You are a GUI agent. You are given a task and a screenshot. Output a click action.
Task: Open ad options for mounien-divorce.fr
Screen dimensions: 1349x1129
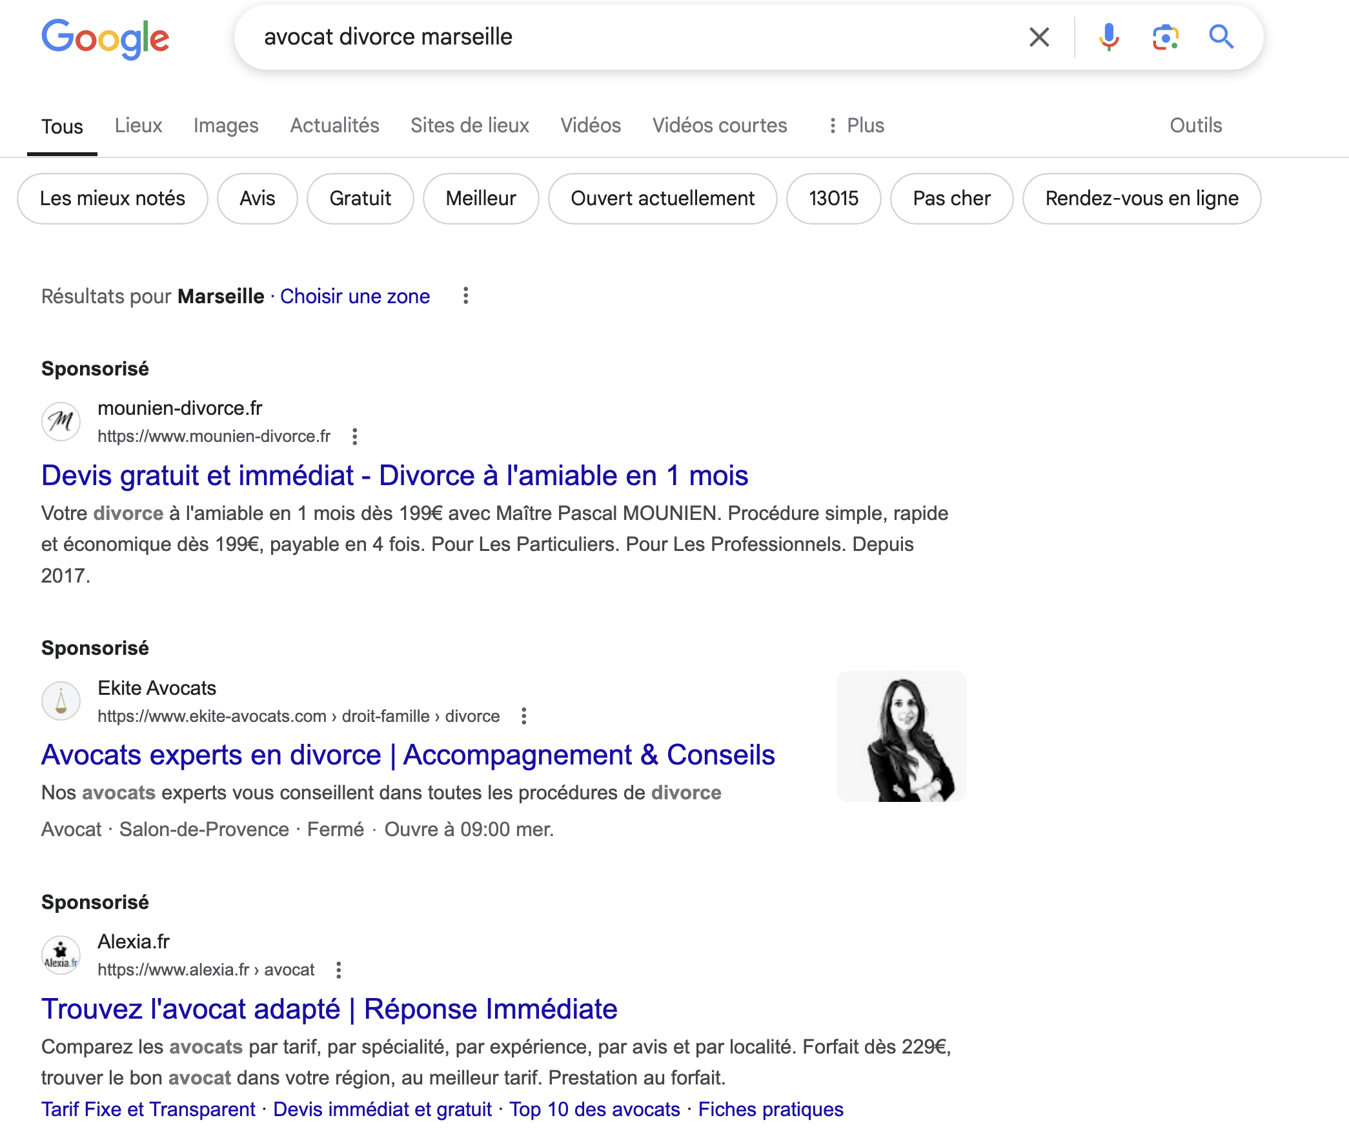pyautogui.click(x=354, y=437)
